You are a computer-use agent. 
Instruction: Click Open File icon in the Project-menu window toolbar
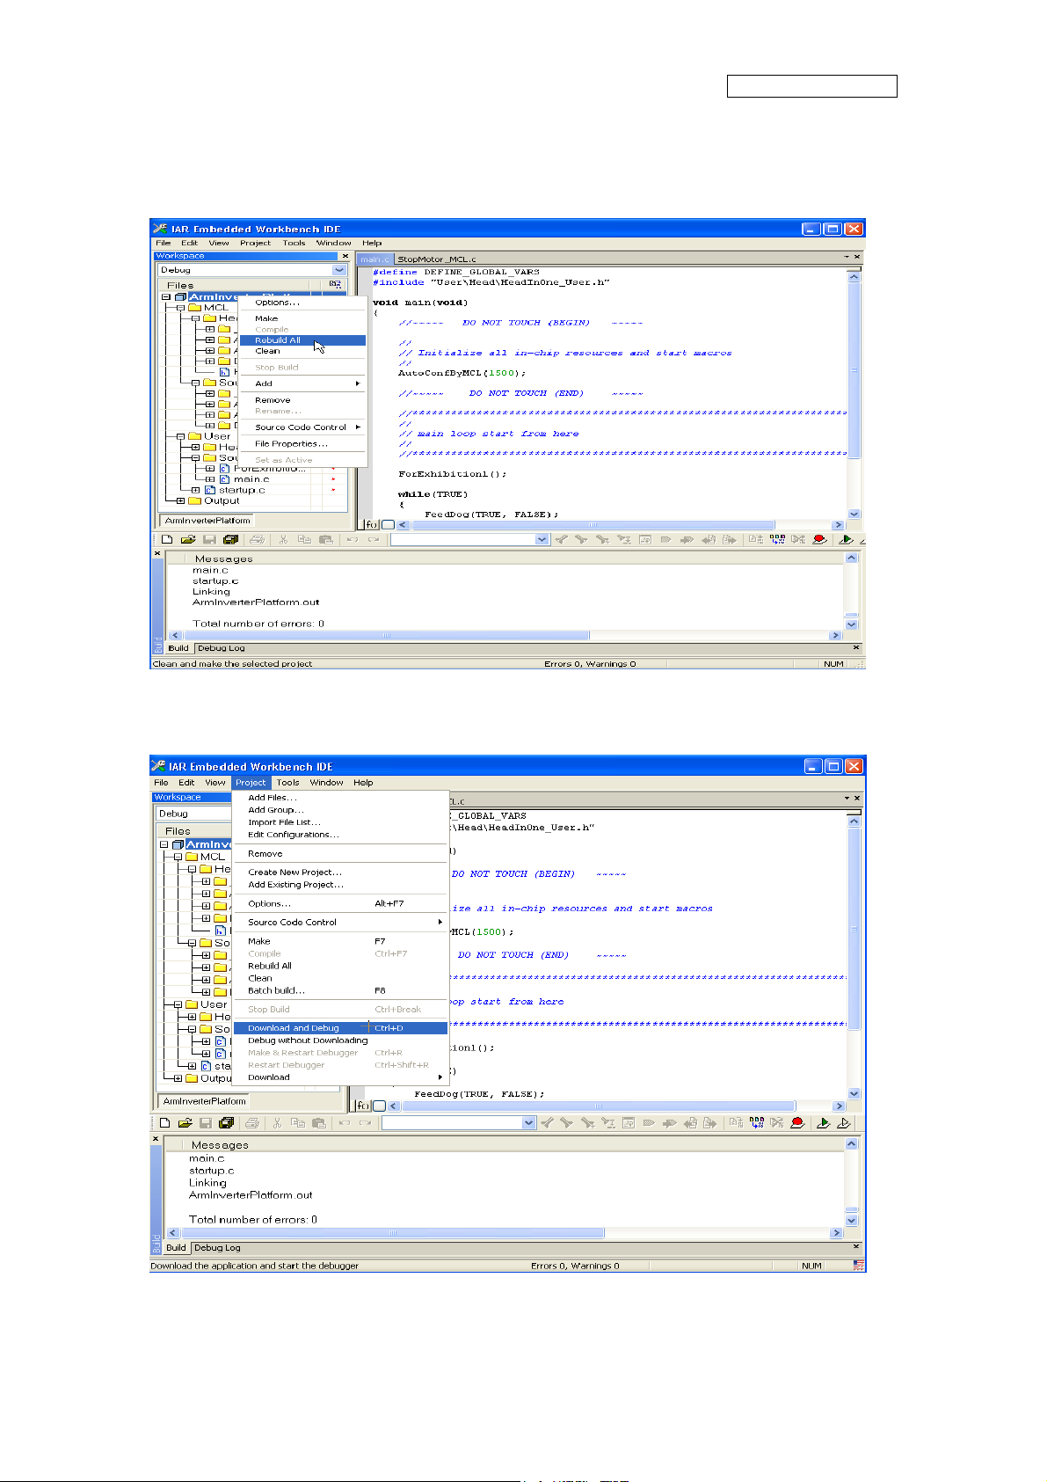(x=185, y=1123)
